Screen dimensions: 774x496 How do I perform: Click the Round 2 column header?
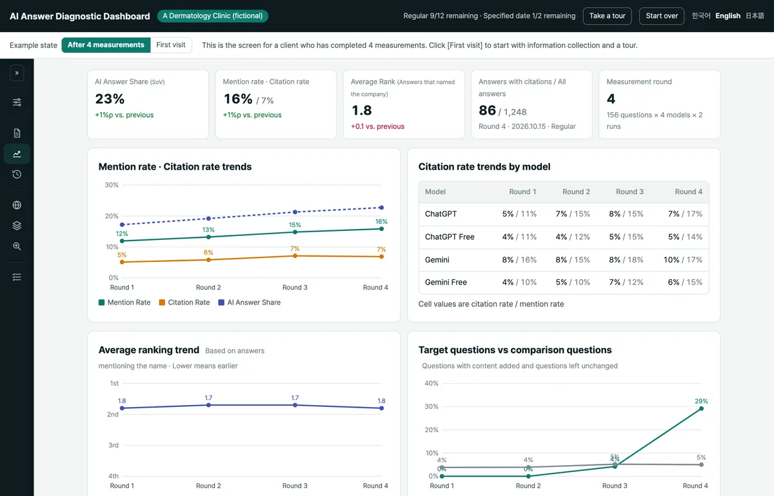coord(576,192)
